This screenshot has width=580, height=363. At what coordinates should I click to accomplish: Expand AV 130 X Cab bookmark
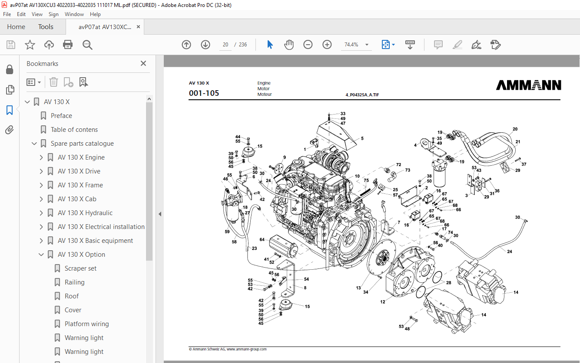pyautogui.click(x=41, y=199)
